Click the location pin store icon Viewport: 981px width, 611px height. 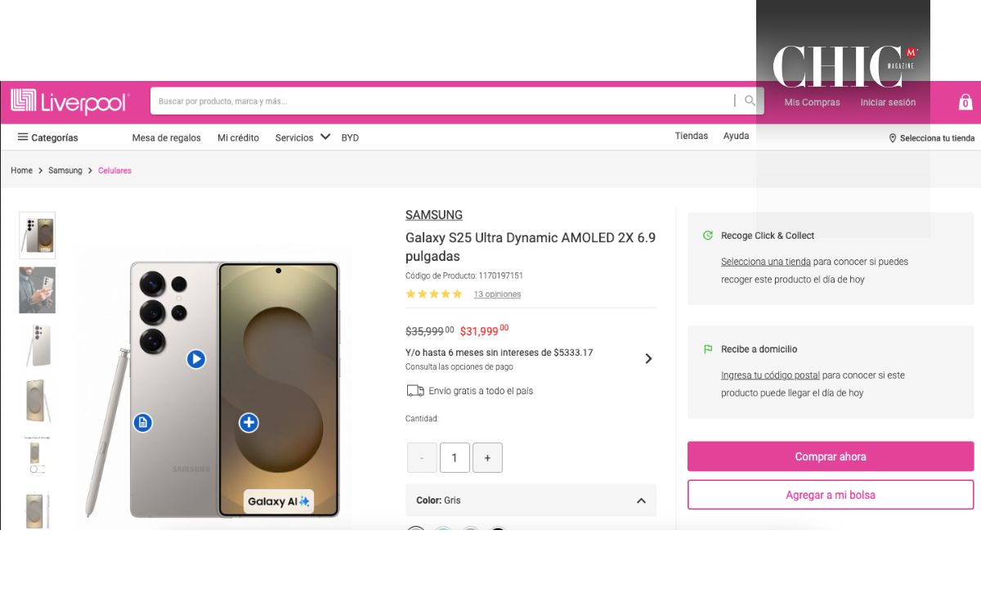(x=893, y=138)
